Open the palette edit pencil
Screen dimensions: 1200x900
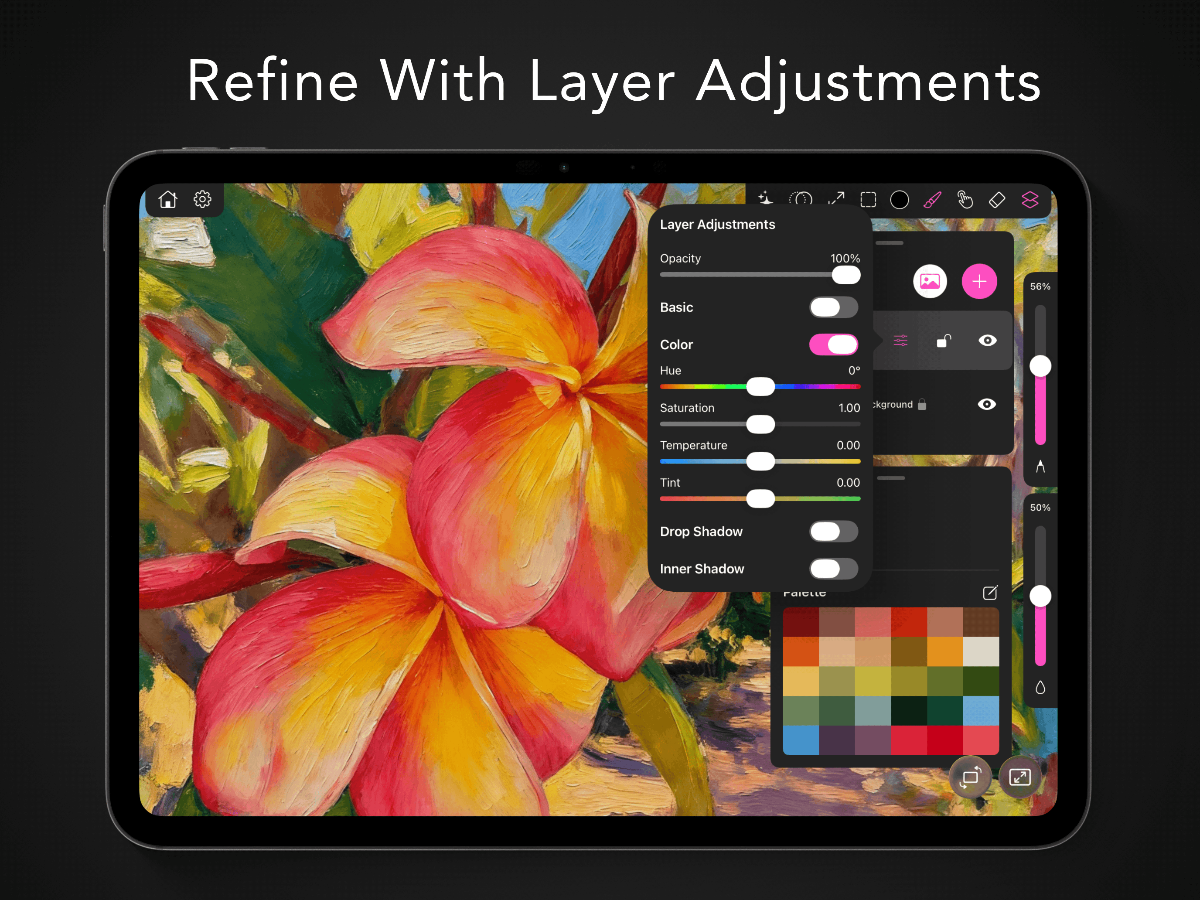(991, 593)
